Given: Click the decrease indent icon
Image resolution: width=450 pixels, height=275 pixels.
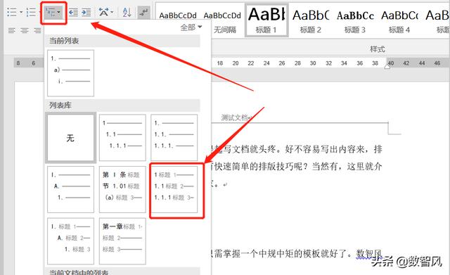Looking at the screenshot, I should pos(73,12).
